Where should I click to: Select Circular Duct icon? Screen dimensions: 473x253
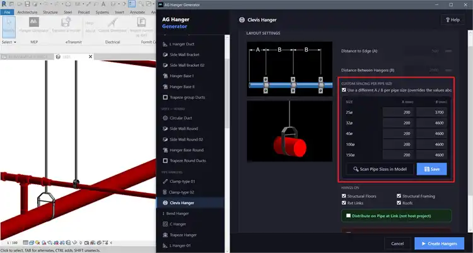click(165, 118)
